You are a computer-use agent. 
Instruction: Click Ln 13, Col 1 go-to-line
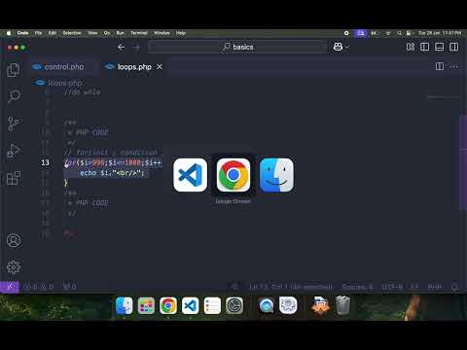point(291,287)
